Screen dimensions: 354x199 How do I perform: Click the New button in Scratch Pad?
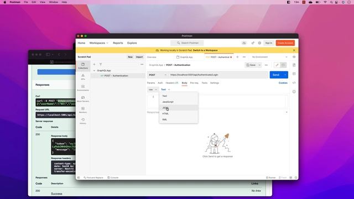(131, 57)
